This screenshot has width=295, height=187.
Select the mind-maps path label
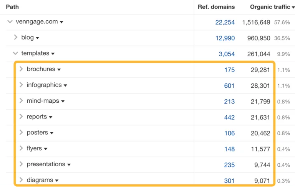coord(43,101)
